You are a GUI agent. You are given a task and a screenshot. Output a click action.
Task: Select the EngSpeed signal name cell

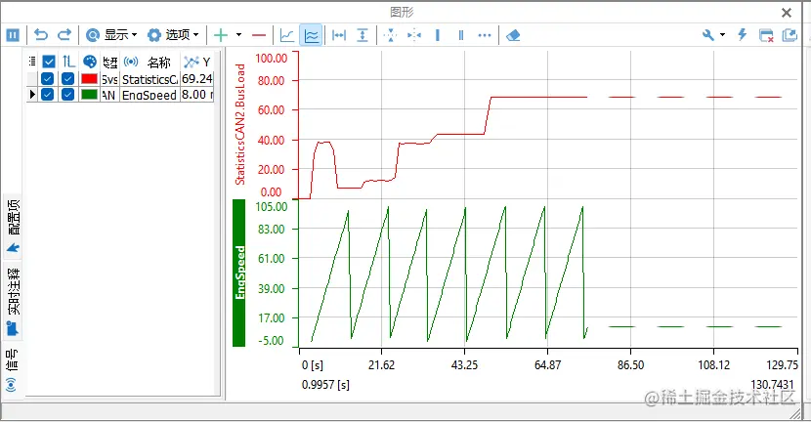(x=150, y=95)
